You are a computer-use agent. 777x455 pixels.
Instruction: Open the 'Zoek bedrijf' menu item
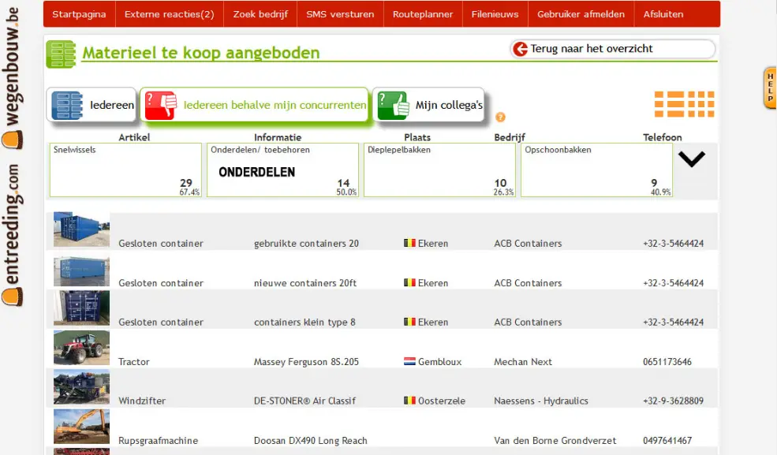pos(260,14)
